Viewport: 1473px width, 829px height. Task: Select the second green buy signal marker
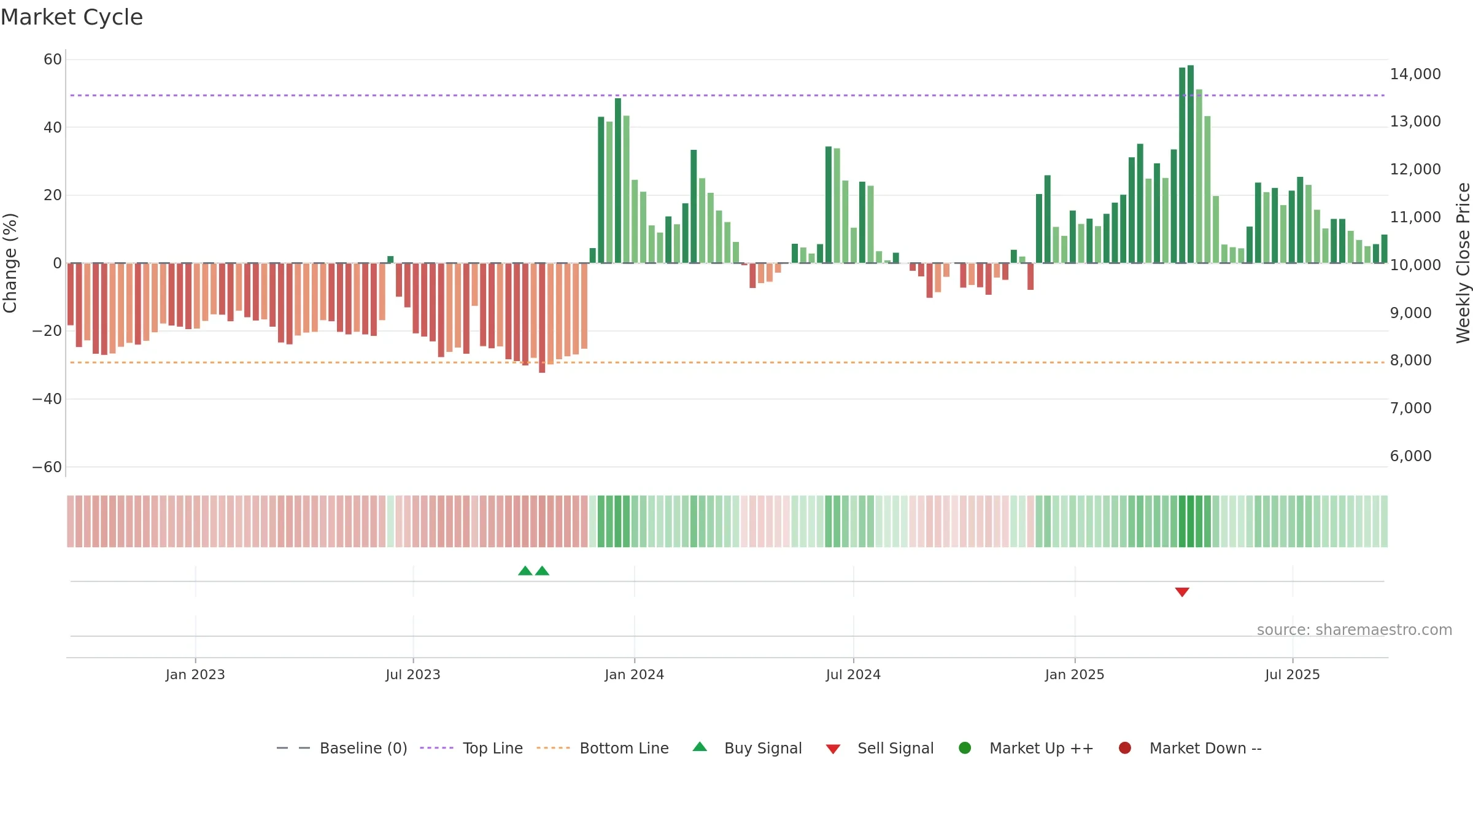[x=542, y=571]
